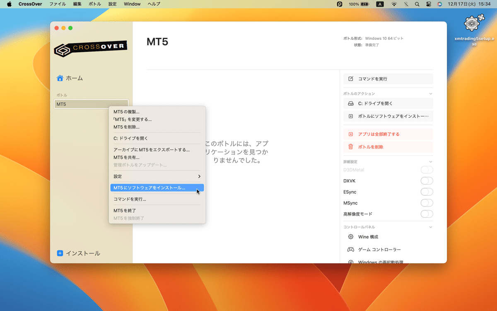Screen dimensions: 497x311
Task: Choose MT5を終了 from context menu
Action: (157, 210)
